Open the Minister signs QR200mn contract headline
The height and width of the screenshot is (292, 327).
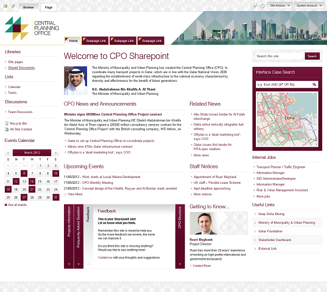pyautogui.click(x=113, y=114)
